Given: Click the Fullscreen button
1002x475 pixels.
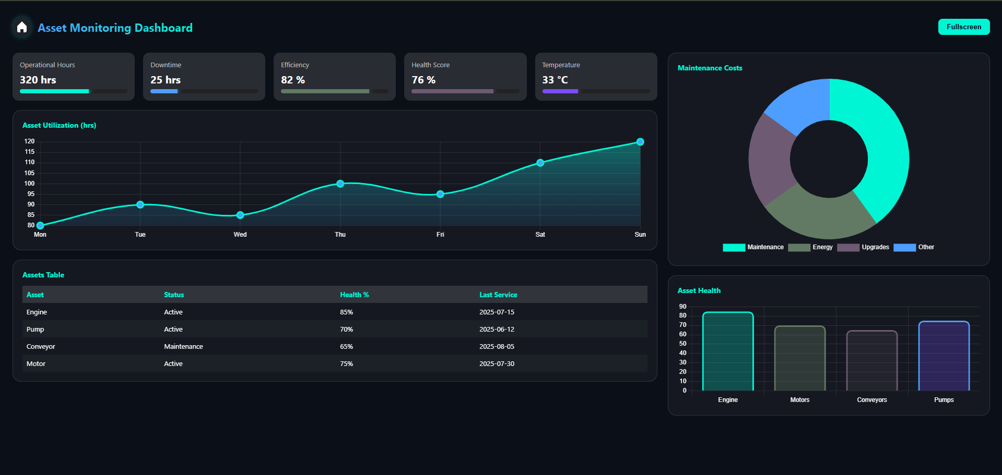Looking at the screenshot, I should 963,27.
